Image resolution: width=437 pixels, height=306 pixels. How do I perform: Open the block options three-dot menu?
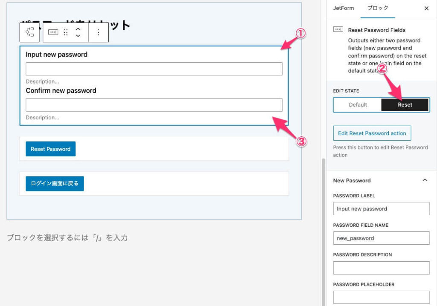click(99, 32)
